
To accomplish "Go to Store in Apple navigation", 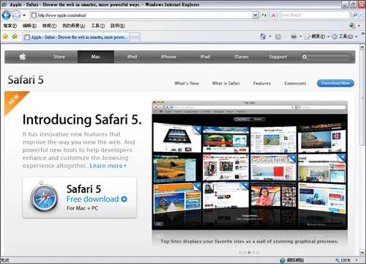I will (x=59, y=56).
